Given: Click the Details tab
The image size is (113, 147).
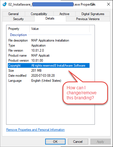Looking at the screenshot, I should click(x=50, y=18).
